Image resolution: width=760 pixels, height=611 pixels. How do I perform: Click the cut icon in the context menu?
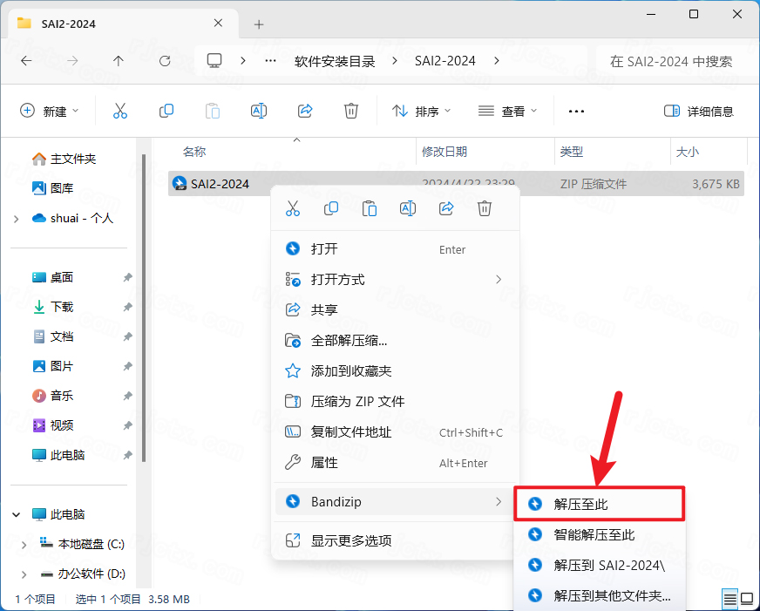(293, 209)
